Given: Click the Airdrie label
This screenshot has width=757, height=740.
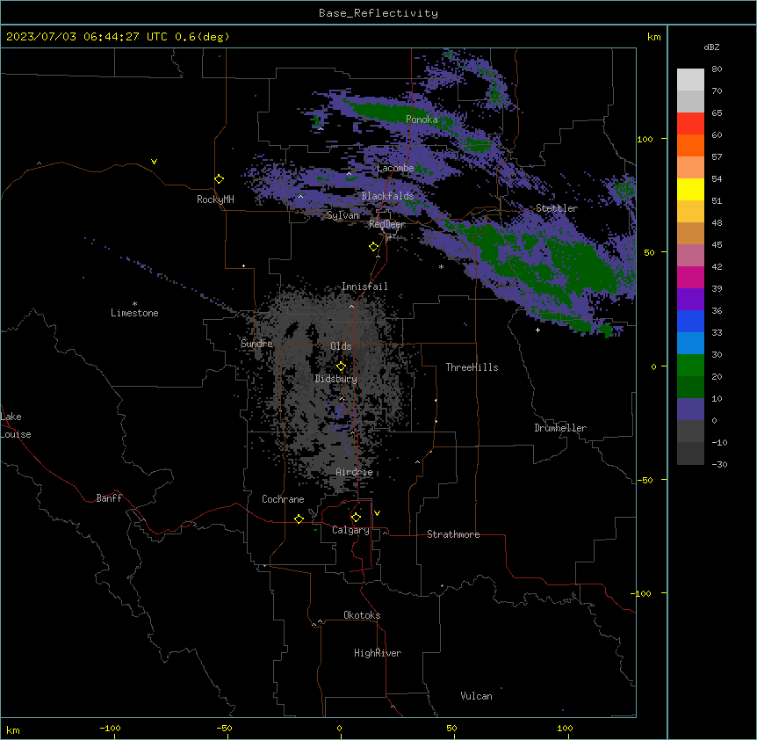Looking at the screenshot, I should pos(355,472).
